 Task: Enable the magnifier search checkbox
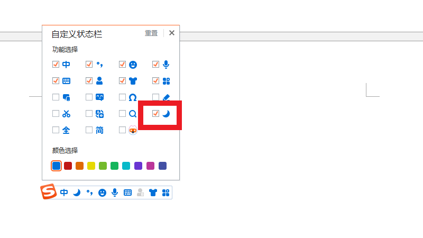[123, 113]
